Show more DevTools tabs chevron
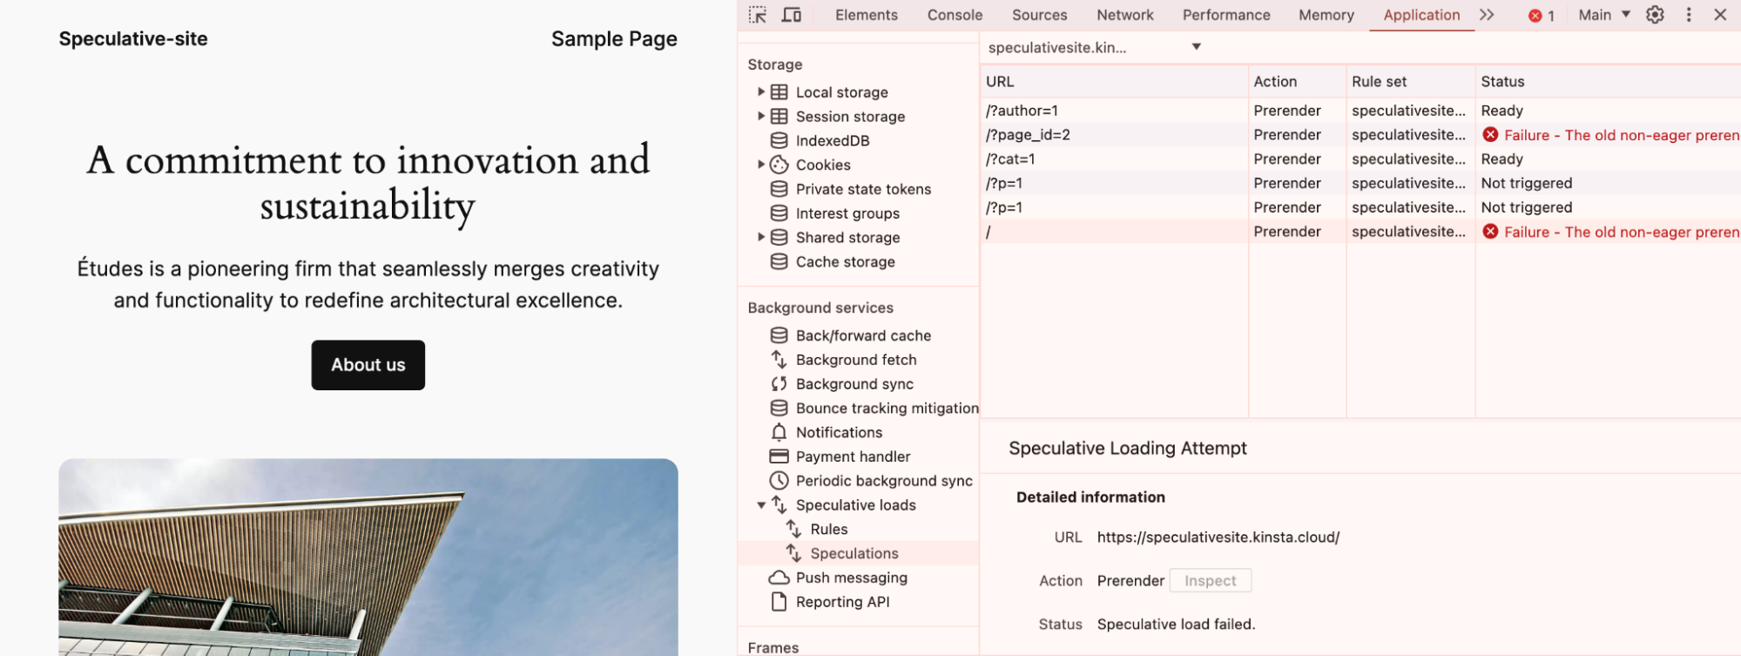The width and height of the screenshot is (1741, 656). coord(1487,15)
